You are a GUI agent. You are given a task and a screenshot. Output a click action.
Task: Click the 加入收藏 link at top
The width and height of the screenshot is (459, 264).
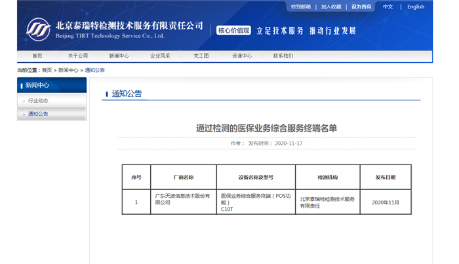[331, 7]
